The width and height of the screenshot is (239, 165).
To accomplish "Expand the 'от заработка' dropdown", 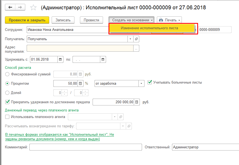I will (x=141, y=83).
